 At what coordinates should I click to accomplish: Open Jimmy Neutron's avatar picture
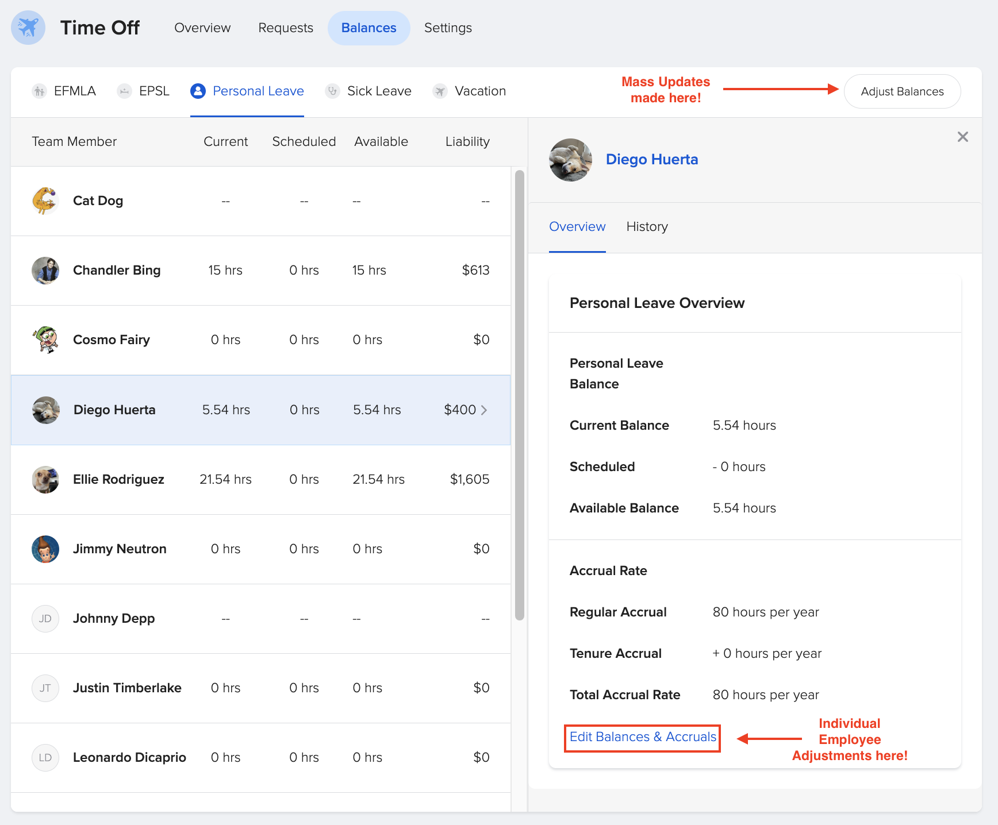45,549
